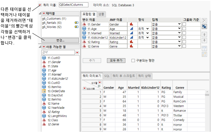Open the 쿼리 후 스크립트 tab

[124, 76]
